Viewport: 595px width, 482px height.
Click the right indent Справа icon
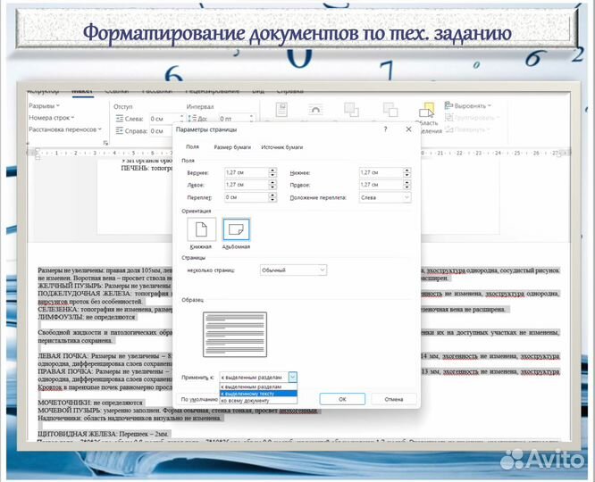(119, 131)
